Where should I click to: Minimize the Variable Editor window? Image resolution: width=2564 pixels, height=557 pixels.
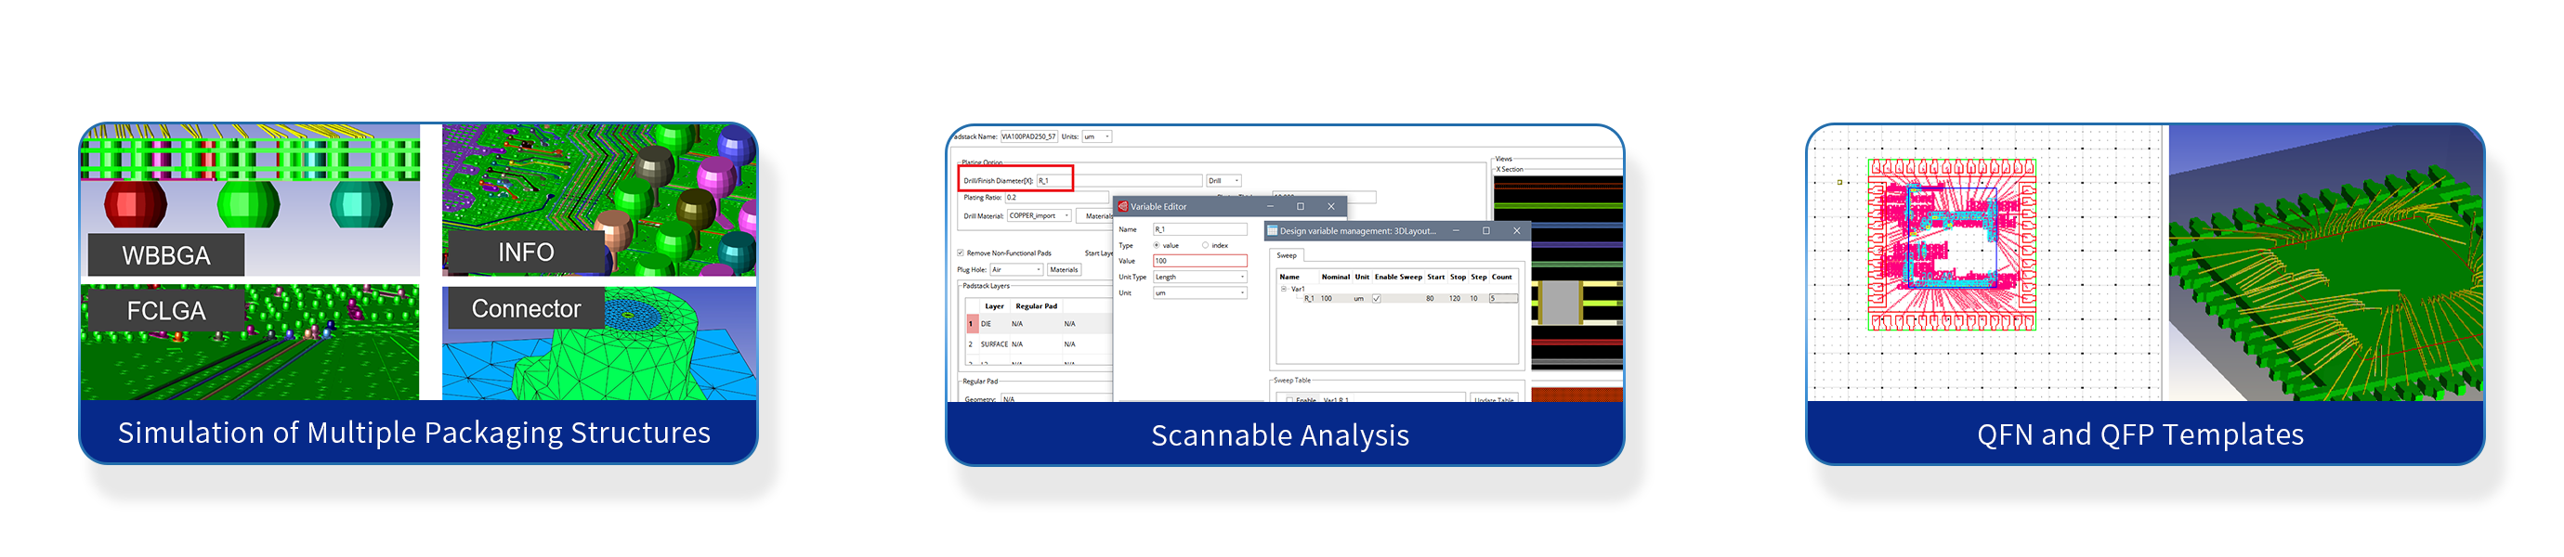click(1270, 207)
